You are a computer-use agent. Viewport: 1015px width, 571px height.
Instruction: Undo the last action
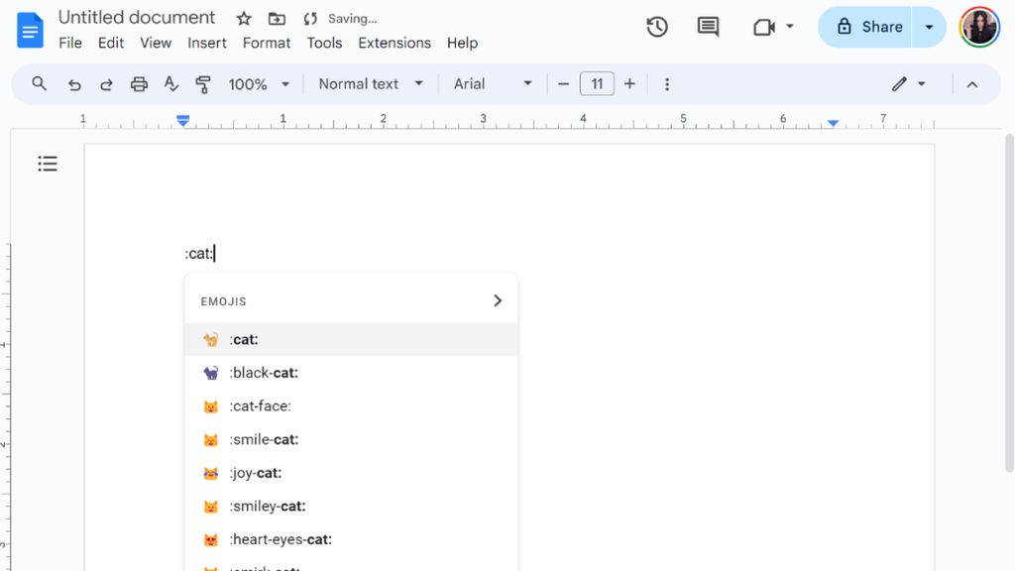pyautogui.click(x=73, y=84)
